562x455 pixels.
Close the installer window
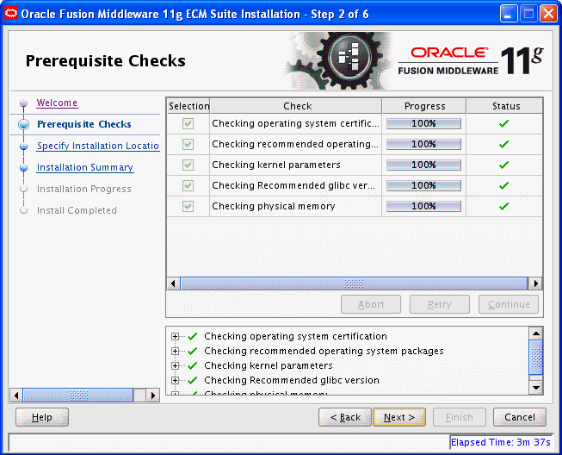549,14
